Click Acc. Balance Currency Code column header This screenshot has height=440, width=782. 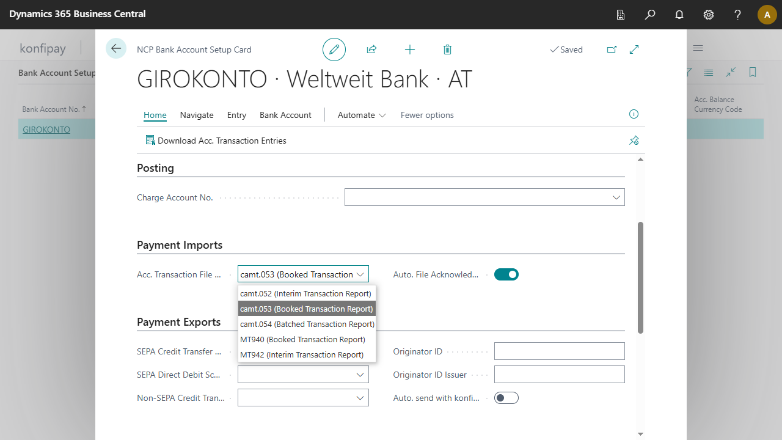718,105
